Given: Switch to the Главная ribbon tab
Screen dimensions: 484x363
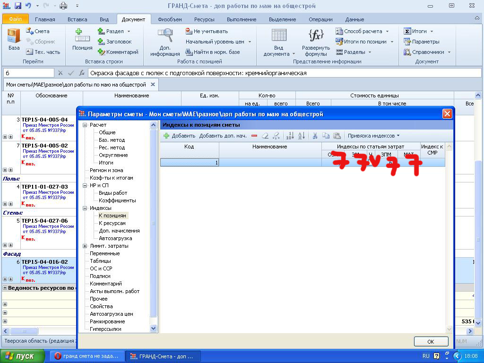Looking at the screenshot, I should (x=45, y=19).
